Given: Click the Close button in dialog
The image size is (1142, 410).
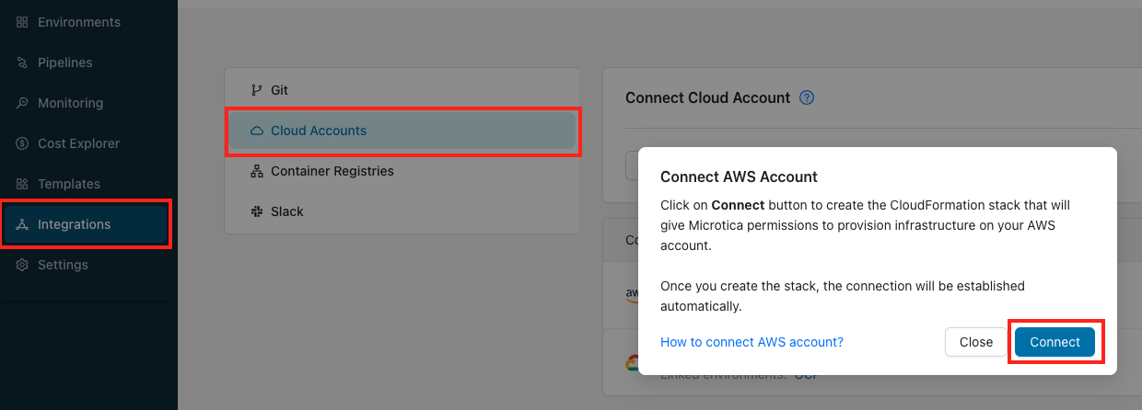Looking at the screenshot, I should pos(976,342).
